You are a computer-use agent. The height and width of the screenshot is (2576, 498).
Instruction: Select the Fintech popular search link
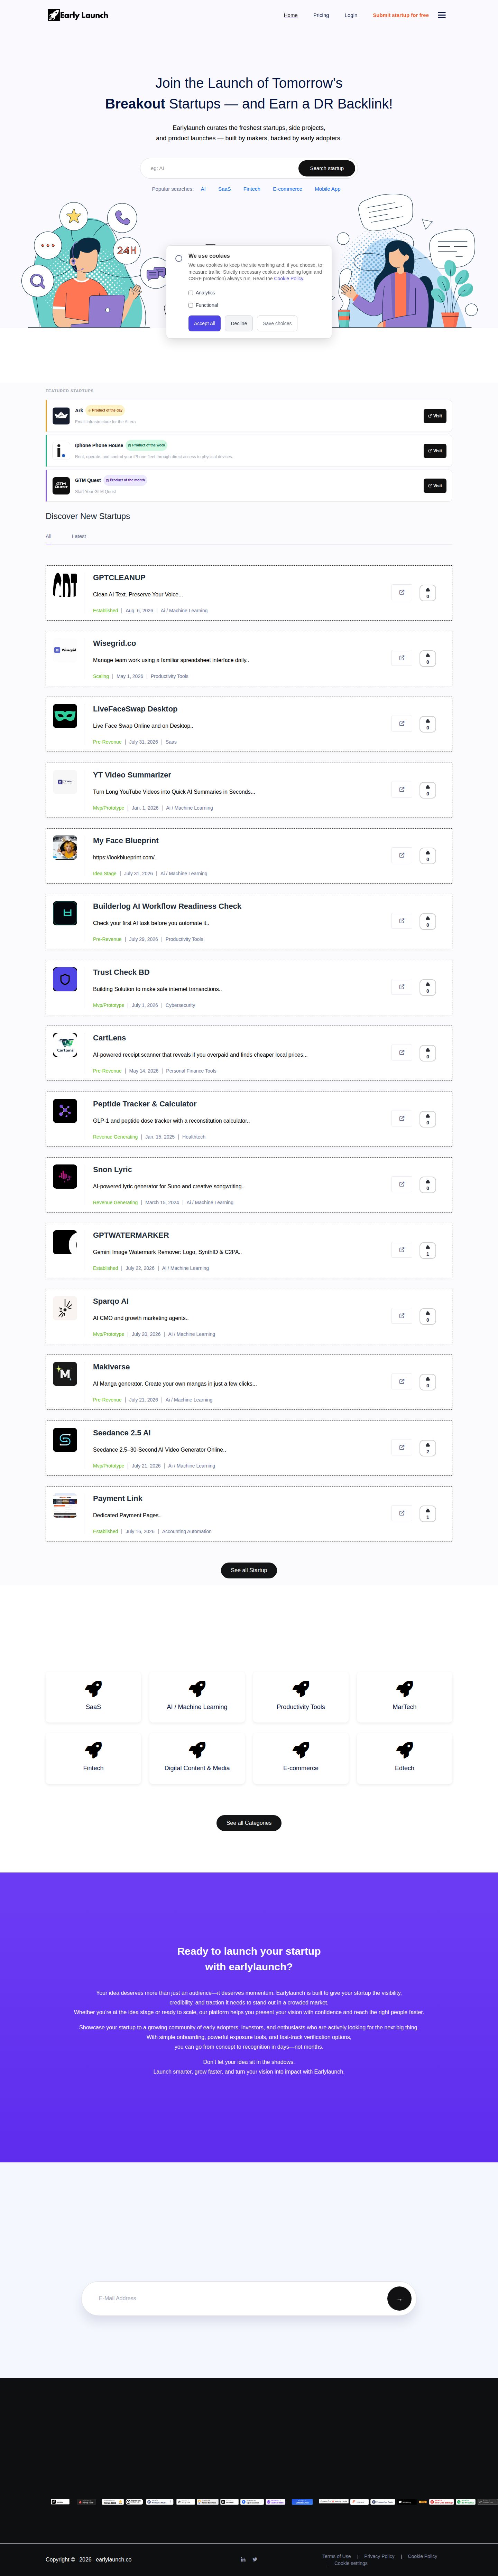point(252,189)
